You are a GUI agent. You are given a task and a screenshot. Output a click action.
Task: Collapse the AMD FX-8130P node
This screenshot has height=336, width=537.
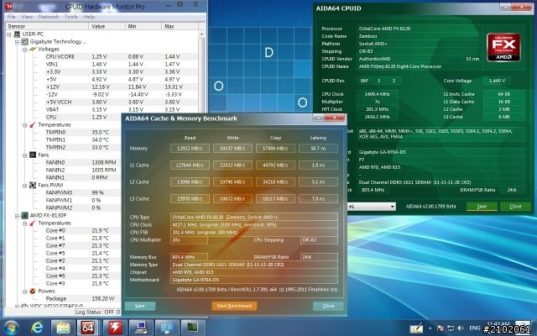(x=17, y=216)
